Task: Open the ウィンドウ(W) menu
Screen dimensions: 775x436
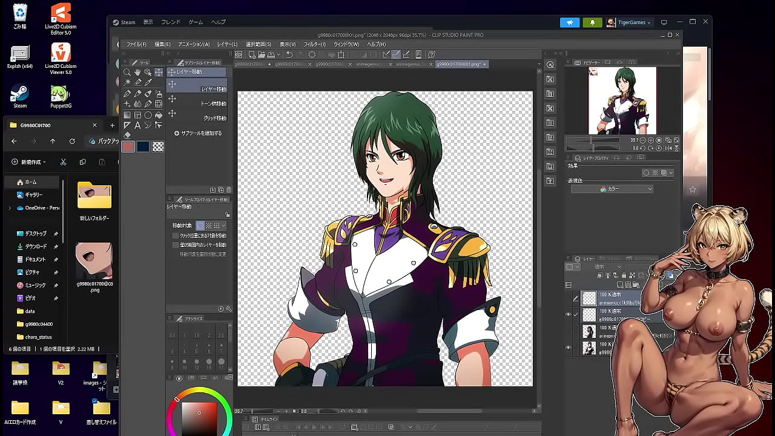Action: (346, 44)
